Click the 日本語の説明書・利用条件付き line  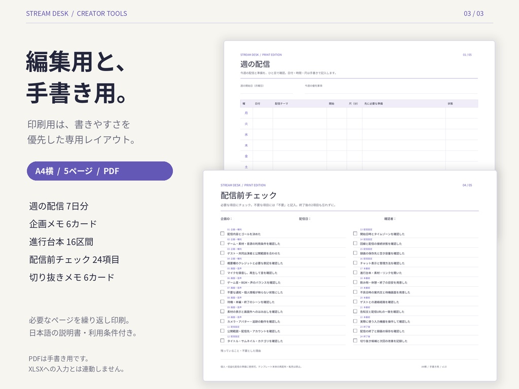[x=84, y=333]
